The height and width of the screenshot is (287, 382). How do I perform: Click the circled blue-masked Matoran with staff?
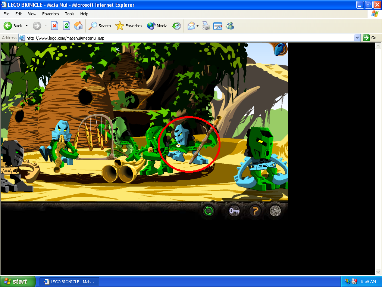[x=189, y=144]
